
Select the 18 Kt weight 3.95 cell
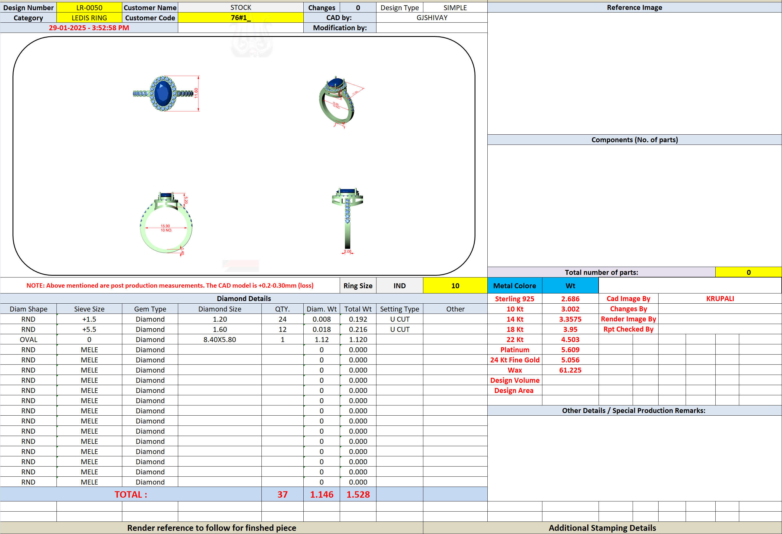pos(570,329)
